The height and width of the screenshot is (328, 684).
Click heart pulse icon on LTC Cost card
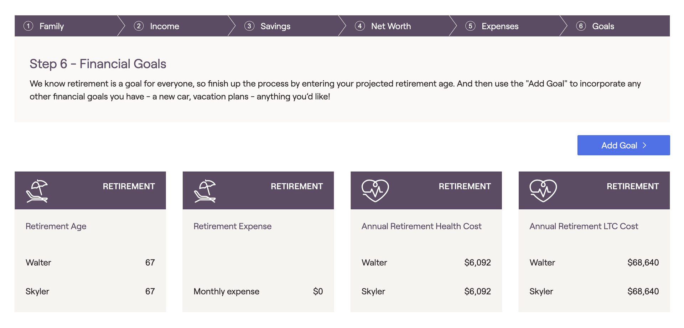tap(543, 190)
